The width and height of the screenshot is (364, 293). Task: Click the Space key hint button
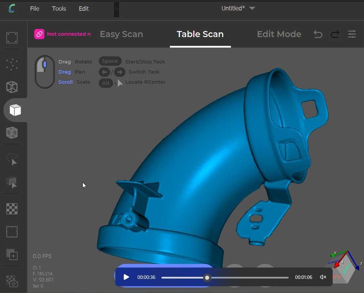click(110, 61)
